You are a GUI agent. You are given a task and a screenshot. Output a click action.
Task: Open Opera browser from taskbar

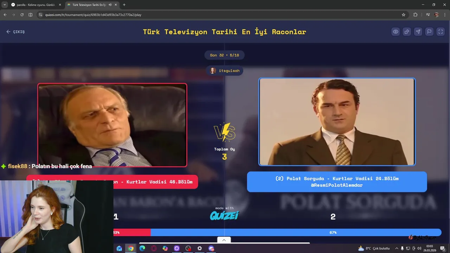point(154,248)
